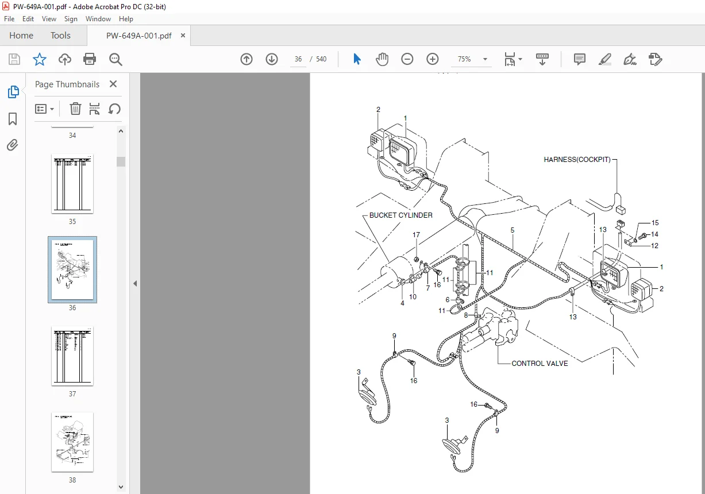Screen dimensions: 705x494
Task: Zoom out with the minus icon
Action: coord(407,59)
